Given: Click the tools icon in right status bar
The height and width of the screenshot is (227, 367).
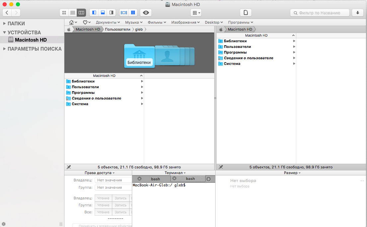Looking at the screenshot, I should [221, 167].
